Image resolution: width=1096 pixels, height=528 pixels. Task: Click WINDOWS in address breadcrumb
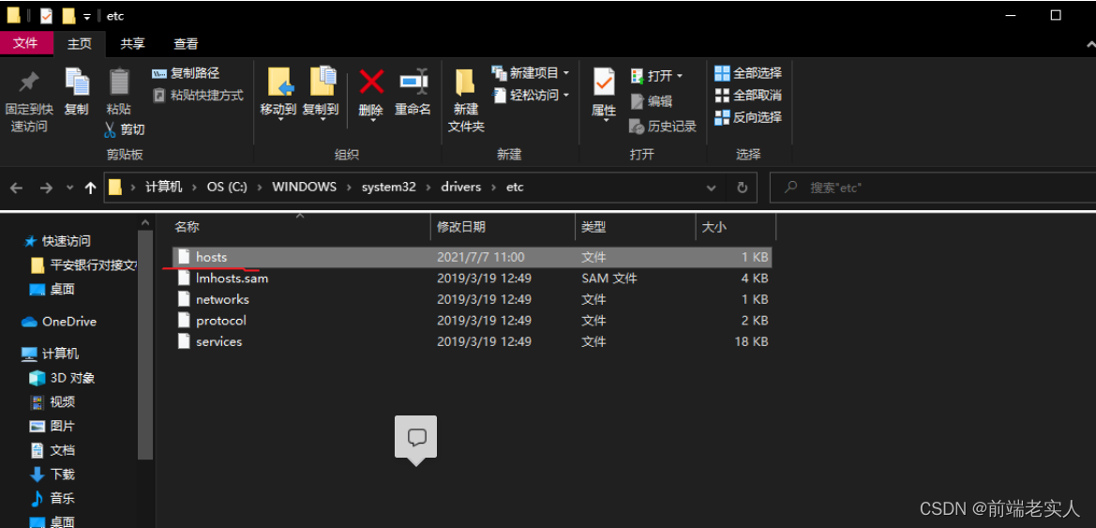tap(304, 187)
